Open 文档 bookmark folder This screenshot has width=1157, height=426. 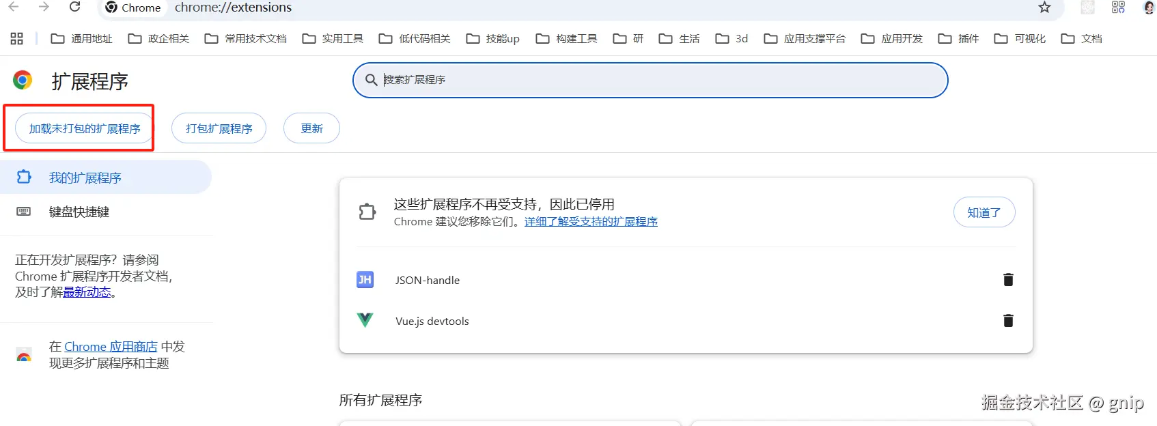pyautogui.click(x=1081, y=39)
